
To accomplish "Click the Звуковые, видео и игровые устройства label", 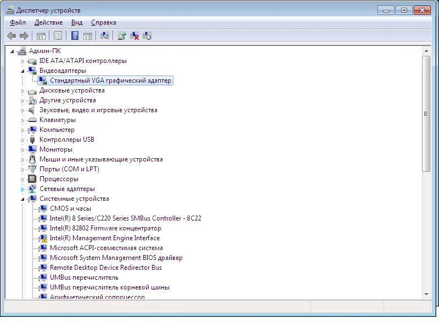I will click(98, 110).
